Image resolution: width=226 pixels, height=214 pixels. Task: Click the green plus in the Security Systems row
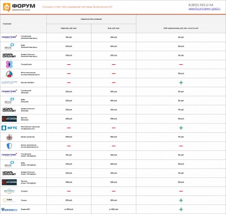point(181,82)
